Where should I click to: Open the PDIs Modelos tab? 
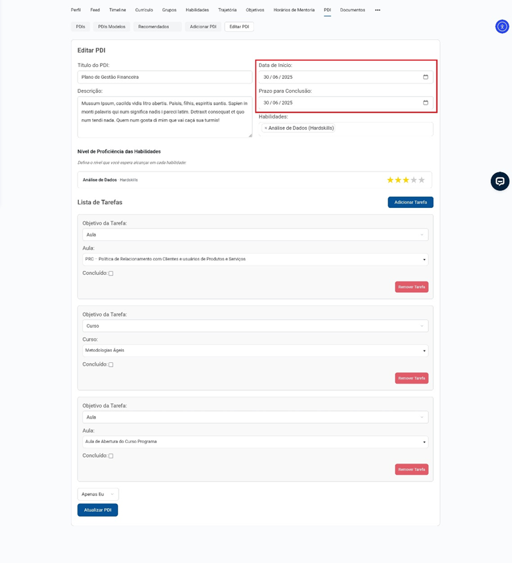point(111,26)
